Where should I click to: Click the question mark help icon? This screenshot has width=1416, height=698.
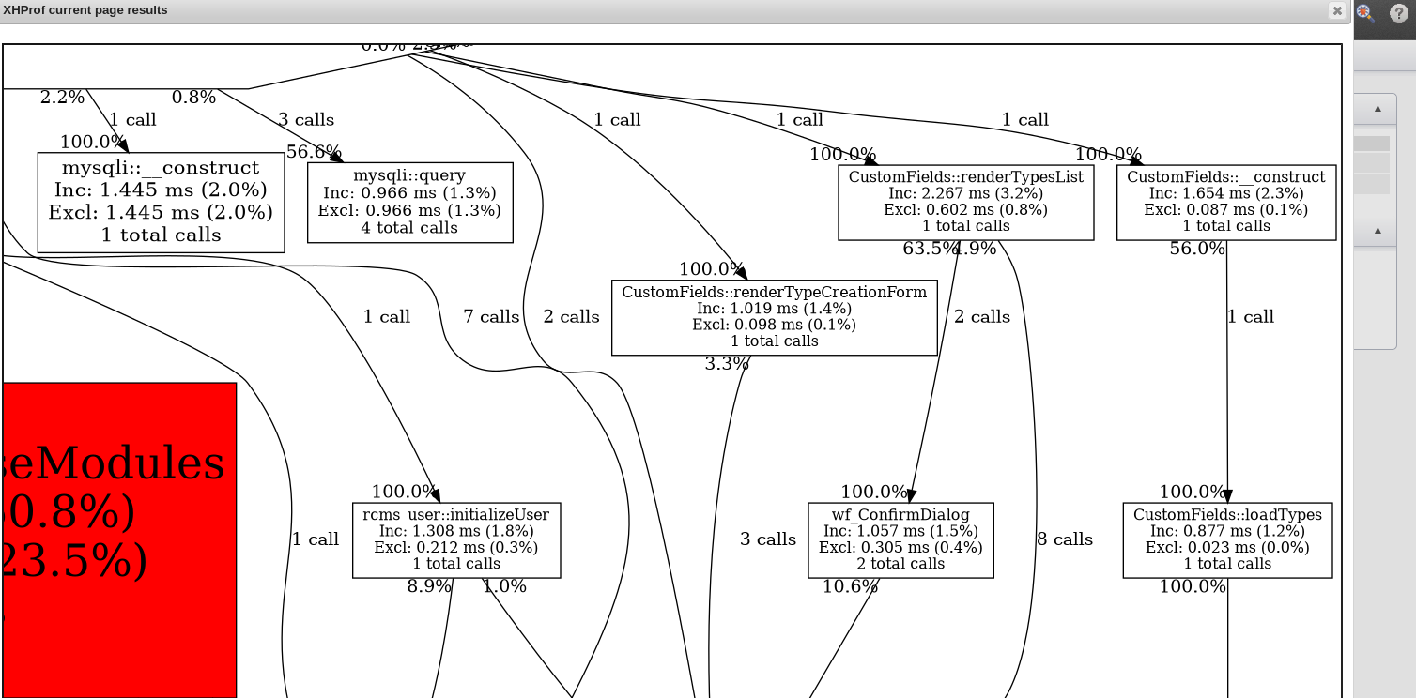pos(1399,13)
